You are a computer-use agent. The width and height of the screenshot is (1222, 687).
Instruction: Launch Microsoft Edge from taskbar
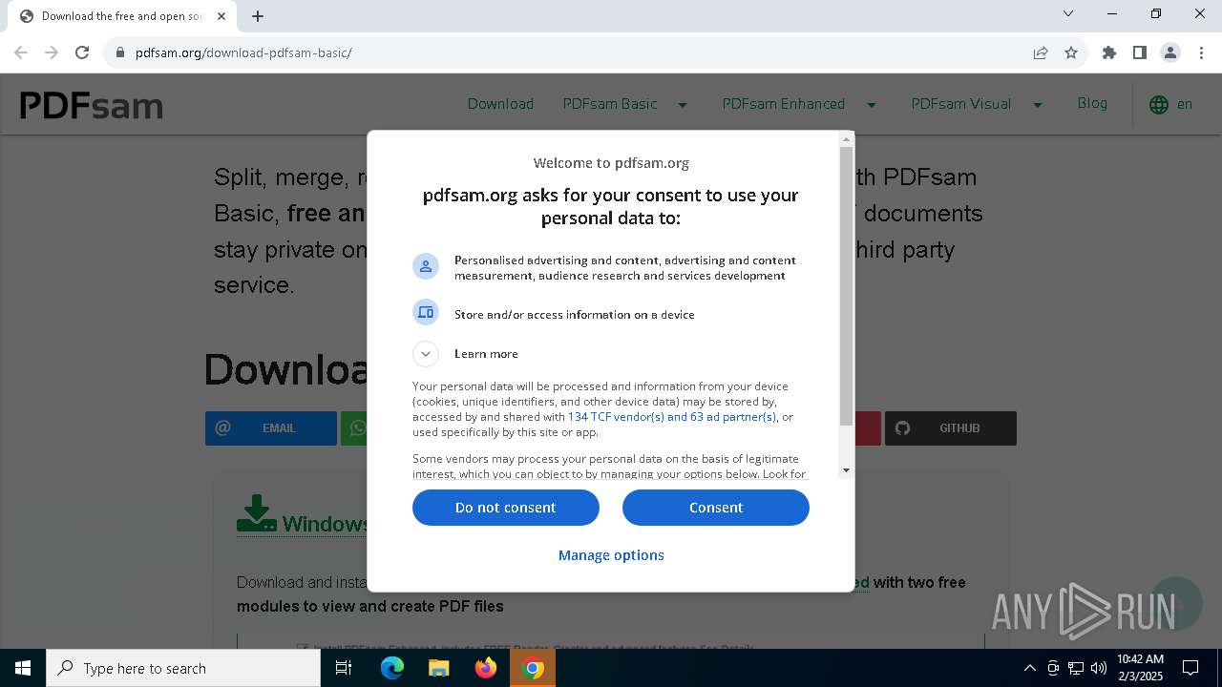(x=392, y=668)
